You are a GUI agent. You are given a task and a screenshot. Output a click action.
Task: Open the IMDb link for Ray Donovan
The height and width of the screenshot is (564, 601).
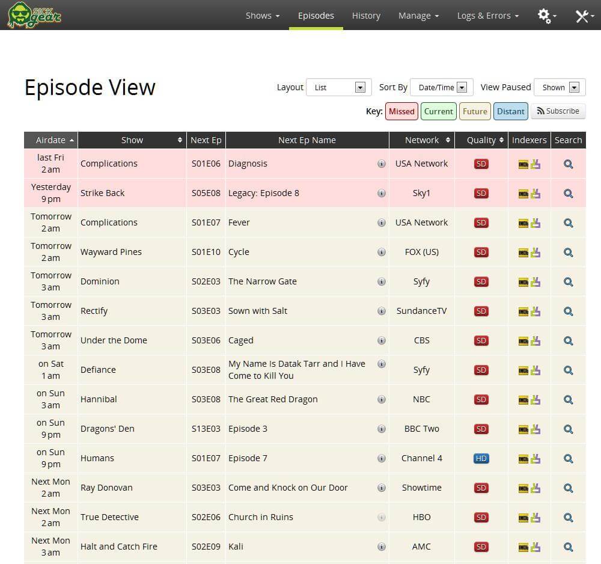pos(523,488)
